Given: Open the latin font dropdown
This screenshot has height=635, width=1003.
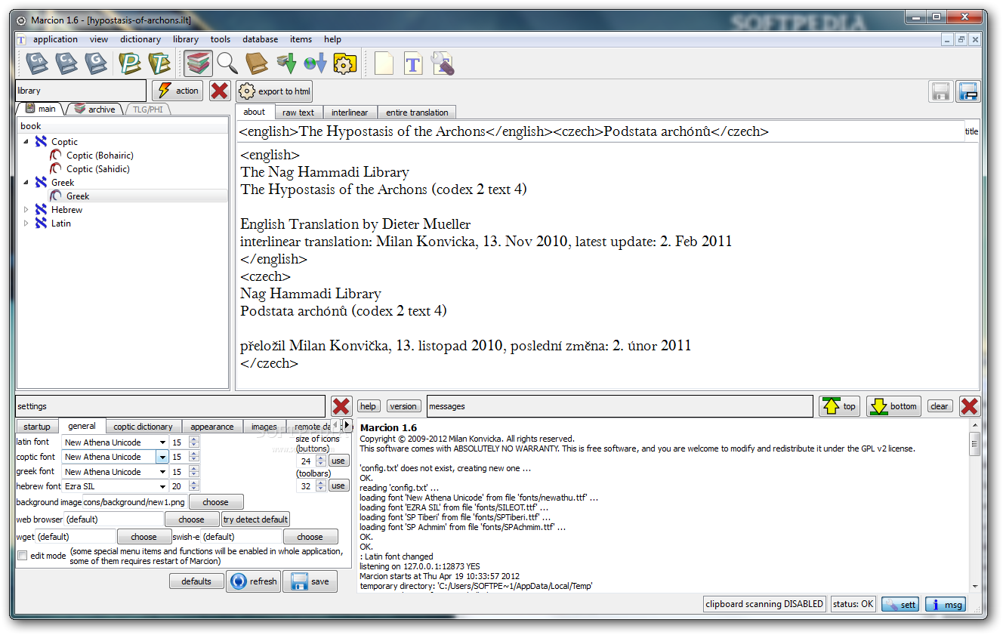Looking at the screenshot, I should (x=162, y=442).
